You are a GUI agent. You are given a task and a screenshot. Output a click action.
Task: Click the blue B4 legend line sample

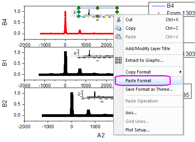click(x=159, y=6)
